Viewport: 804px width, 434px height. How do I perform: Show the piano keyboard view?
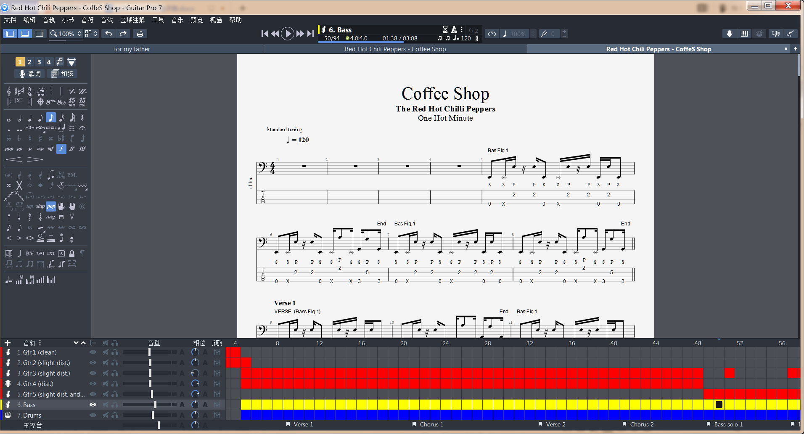point(744,34)
